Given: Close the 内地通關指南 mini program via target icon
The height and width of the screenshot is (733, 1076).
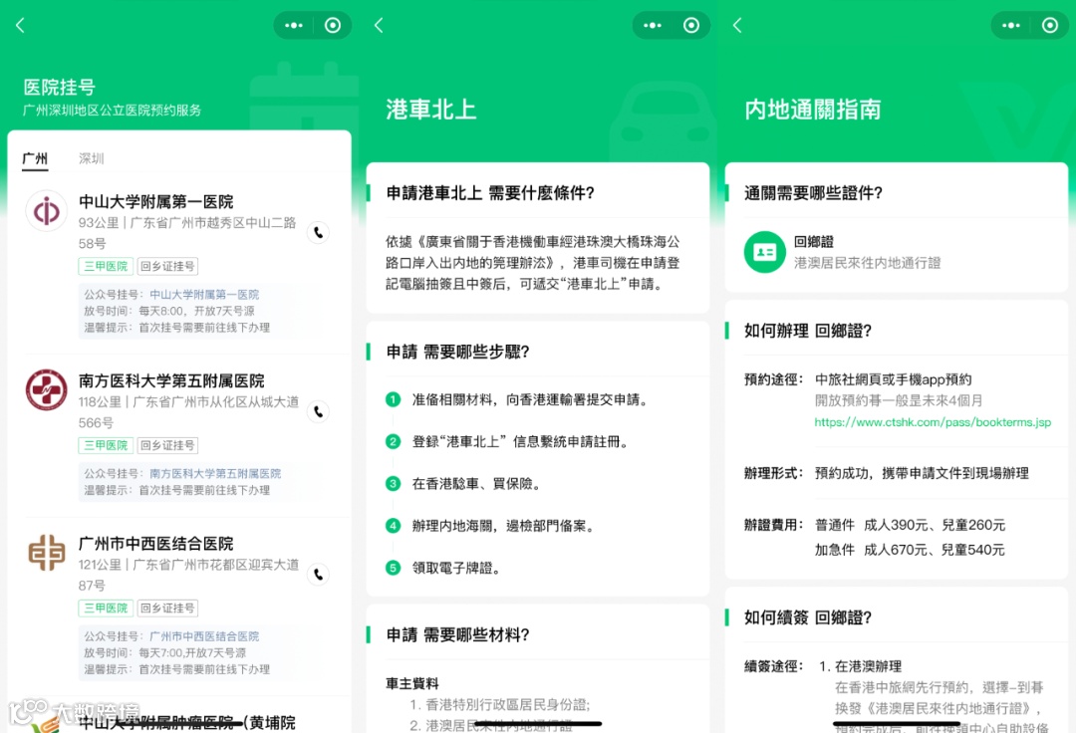Looking at the screenshot, I should tap(1051, 25).
